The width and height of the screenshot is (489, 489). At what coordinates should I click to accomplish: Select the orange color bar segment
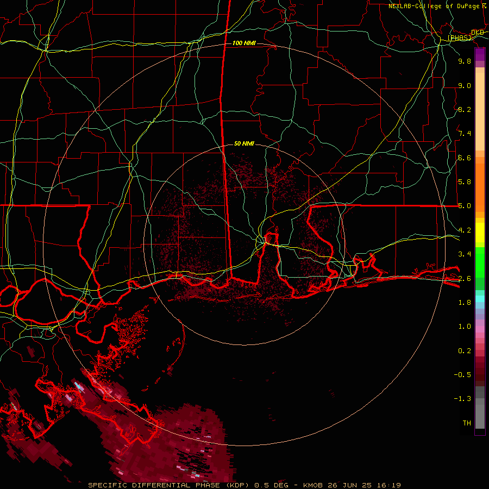point(480,187)
